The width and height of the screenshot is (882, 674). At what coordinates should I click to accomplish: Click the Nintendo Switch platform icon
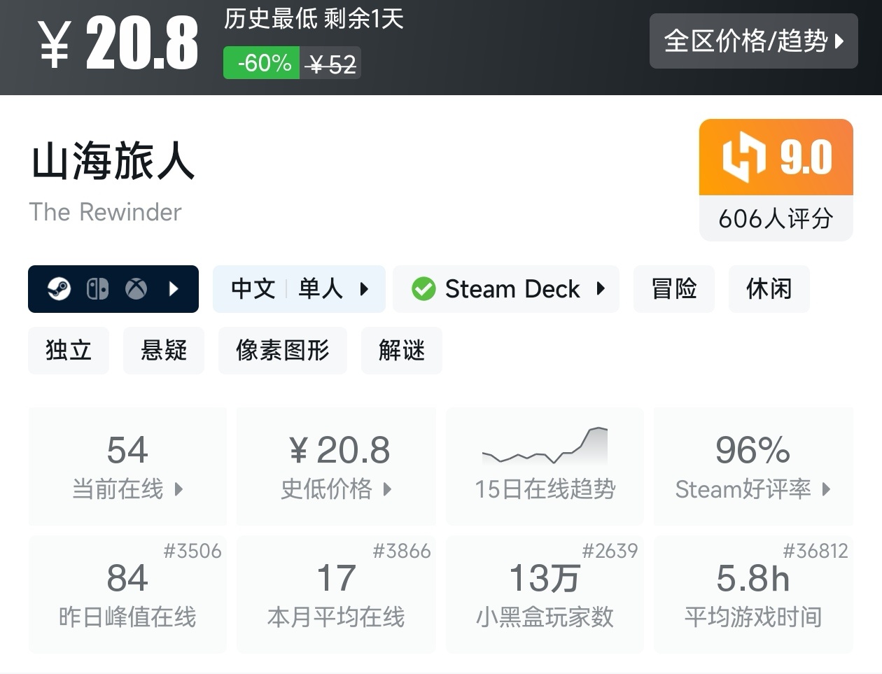pos(97,288)
